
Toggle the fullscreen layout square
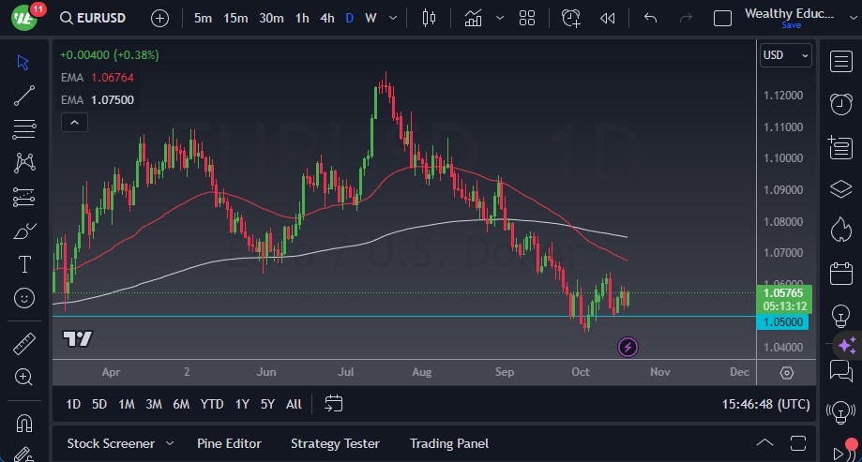point(722,18)
